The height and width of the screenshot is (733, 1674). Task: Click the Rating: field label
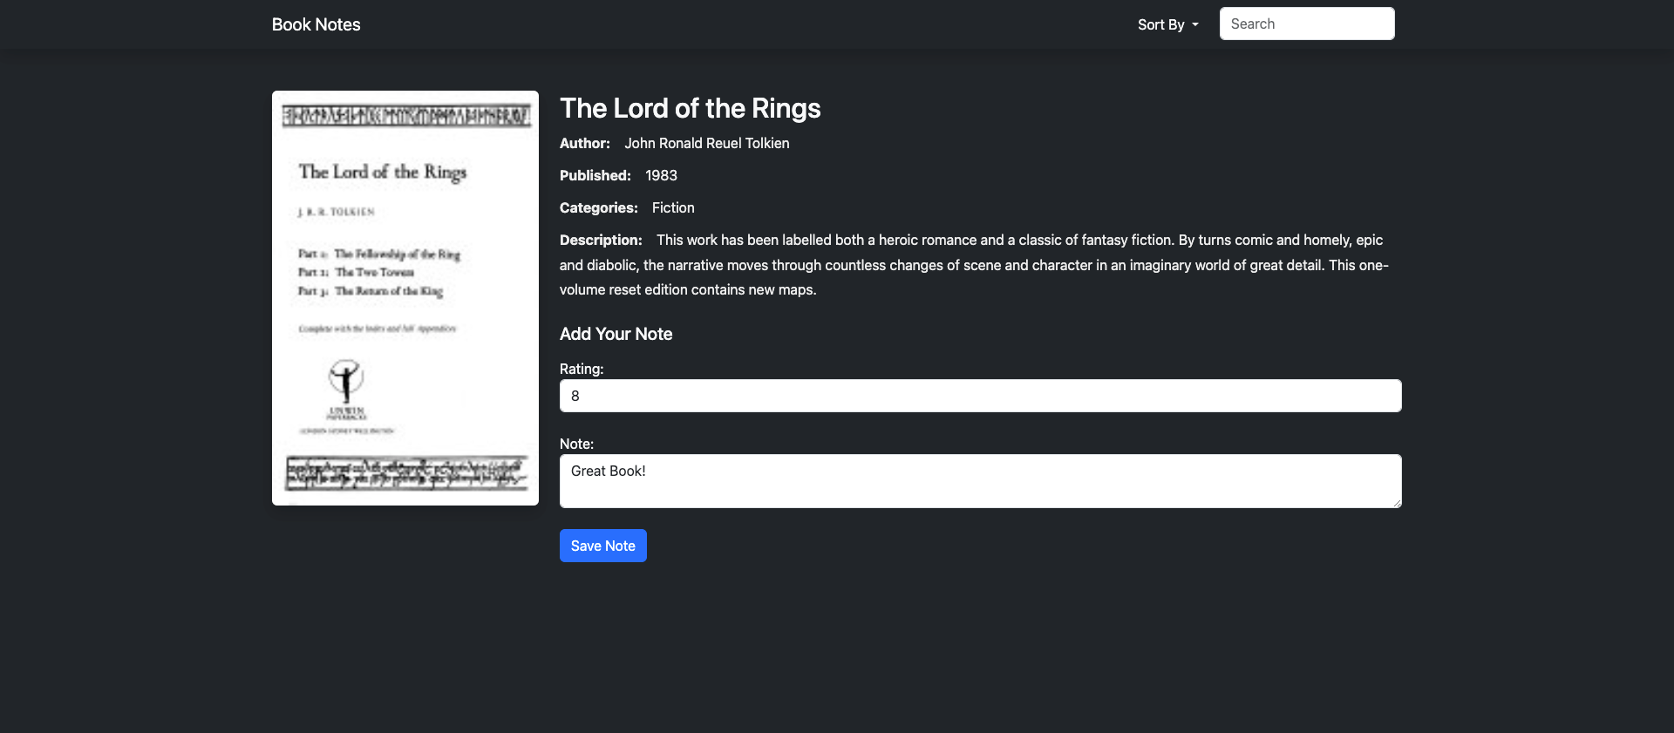click(582, 369)
